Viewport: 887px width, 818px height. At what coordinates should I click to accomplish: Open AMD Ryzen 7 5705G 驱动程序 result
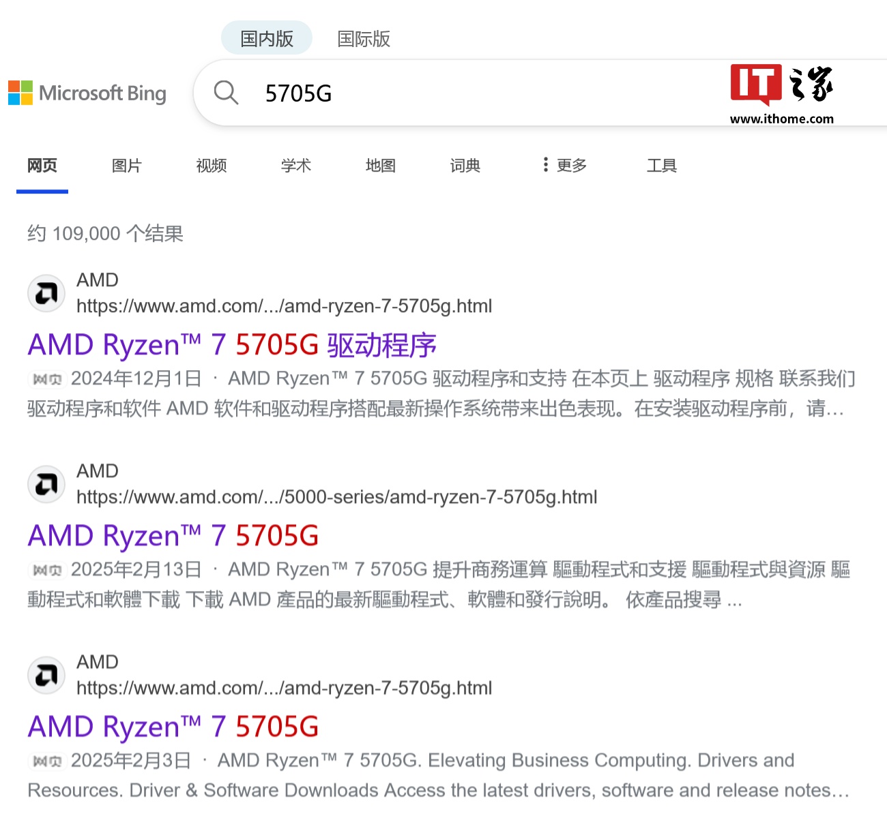point(232,345)
